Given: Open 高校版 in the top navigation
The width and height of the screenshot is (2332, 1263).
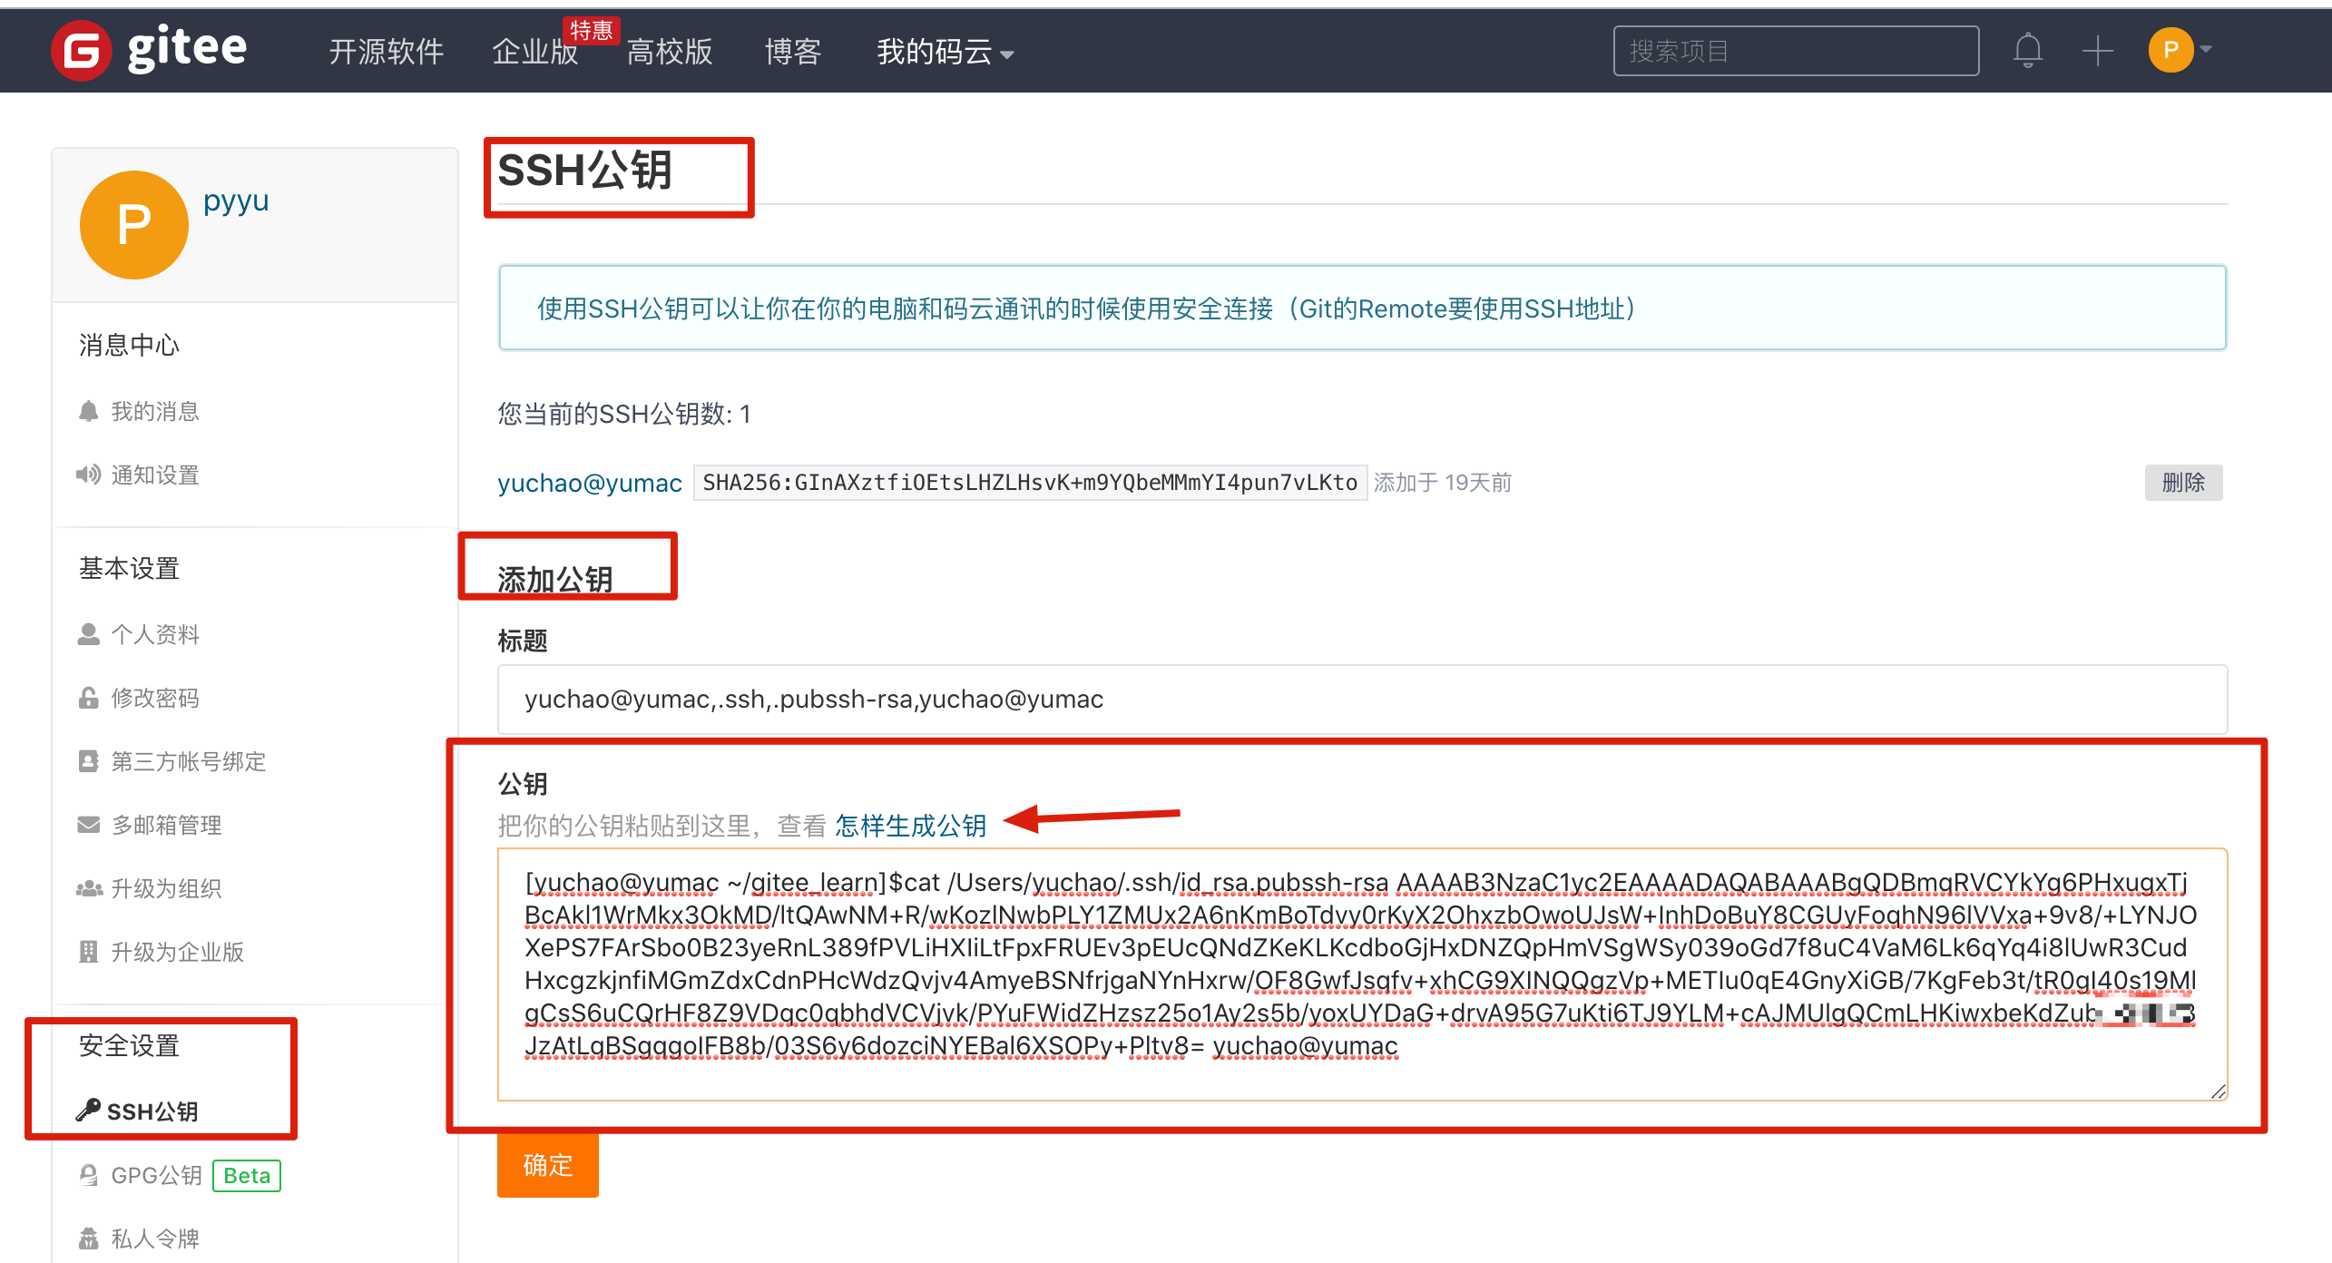Looking at the screenshot, I should point(670,52).
